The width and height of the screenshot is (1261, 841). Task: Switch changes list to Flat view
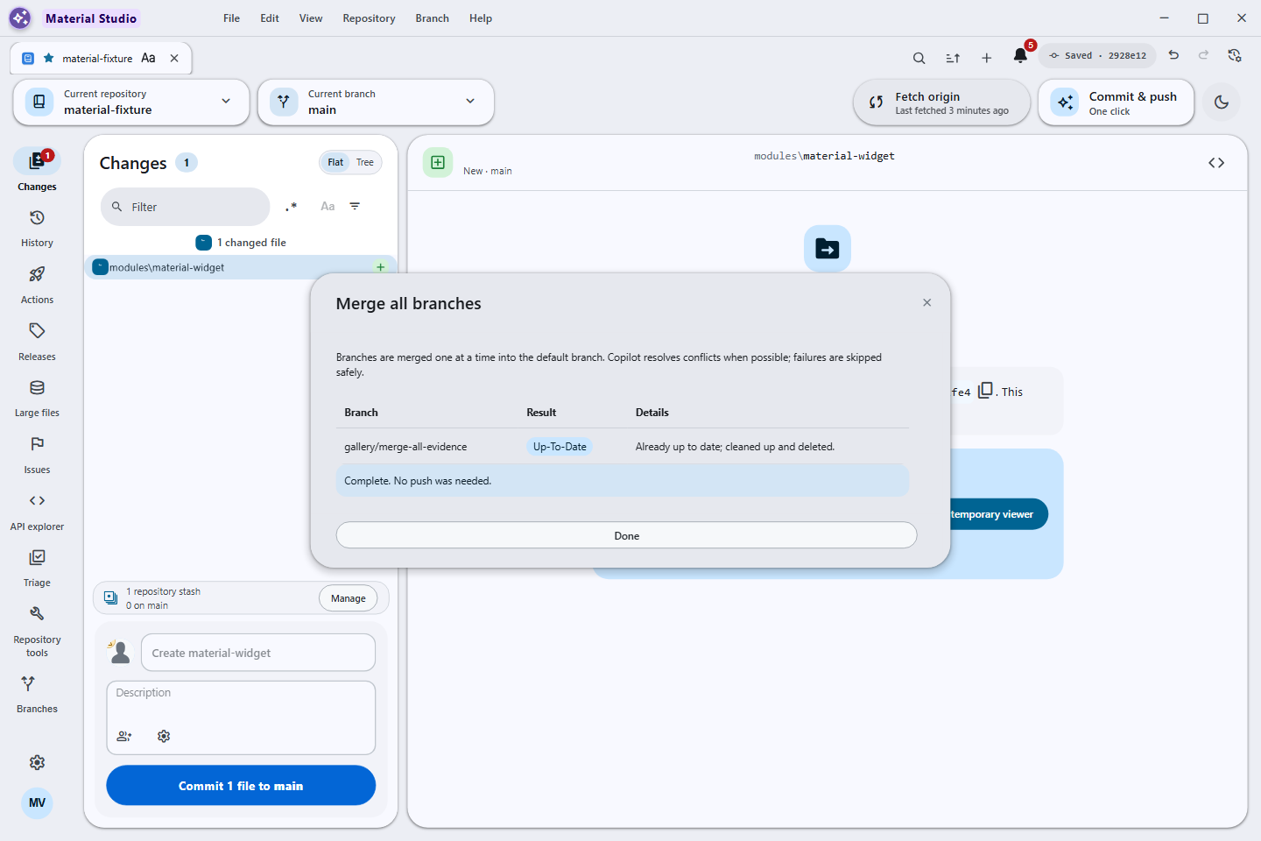pos(335,163)
